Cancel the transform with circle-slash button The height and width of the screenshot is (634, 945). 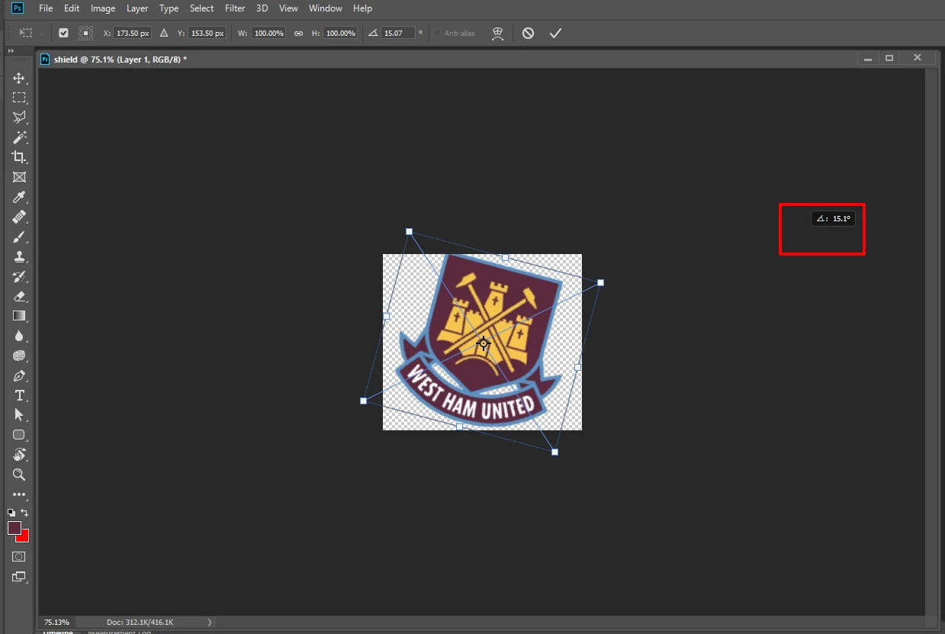[x=528, y=33]
